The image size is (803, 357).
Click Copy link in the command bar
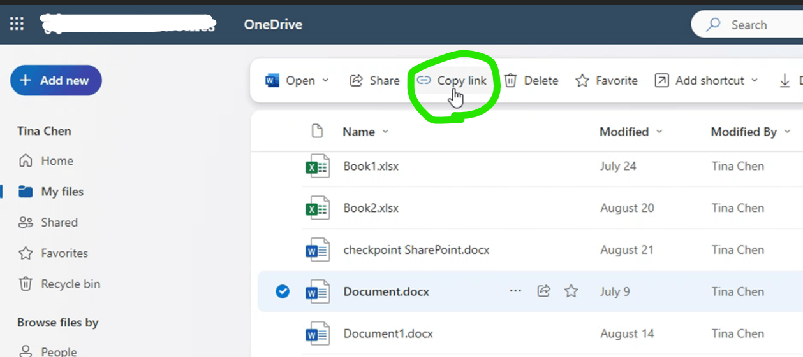click(x=452, y=81)
